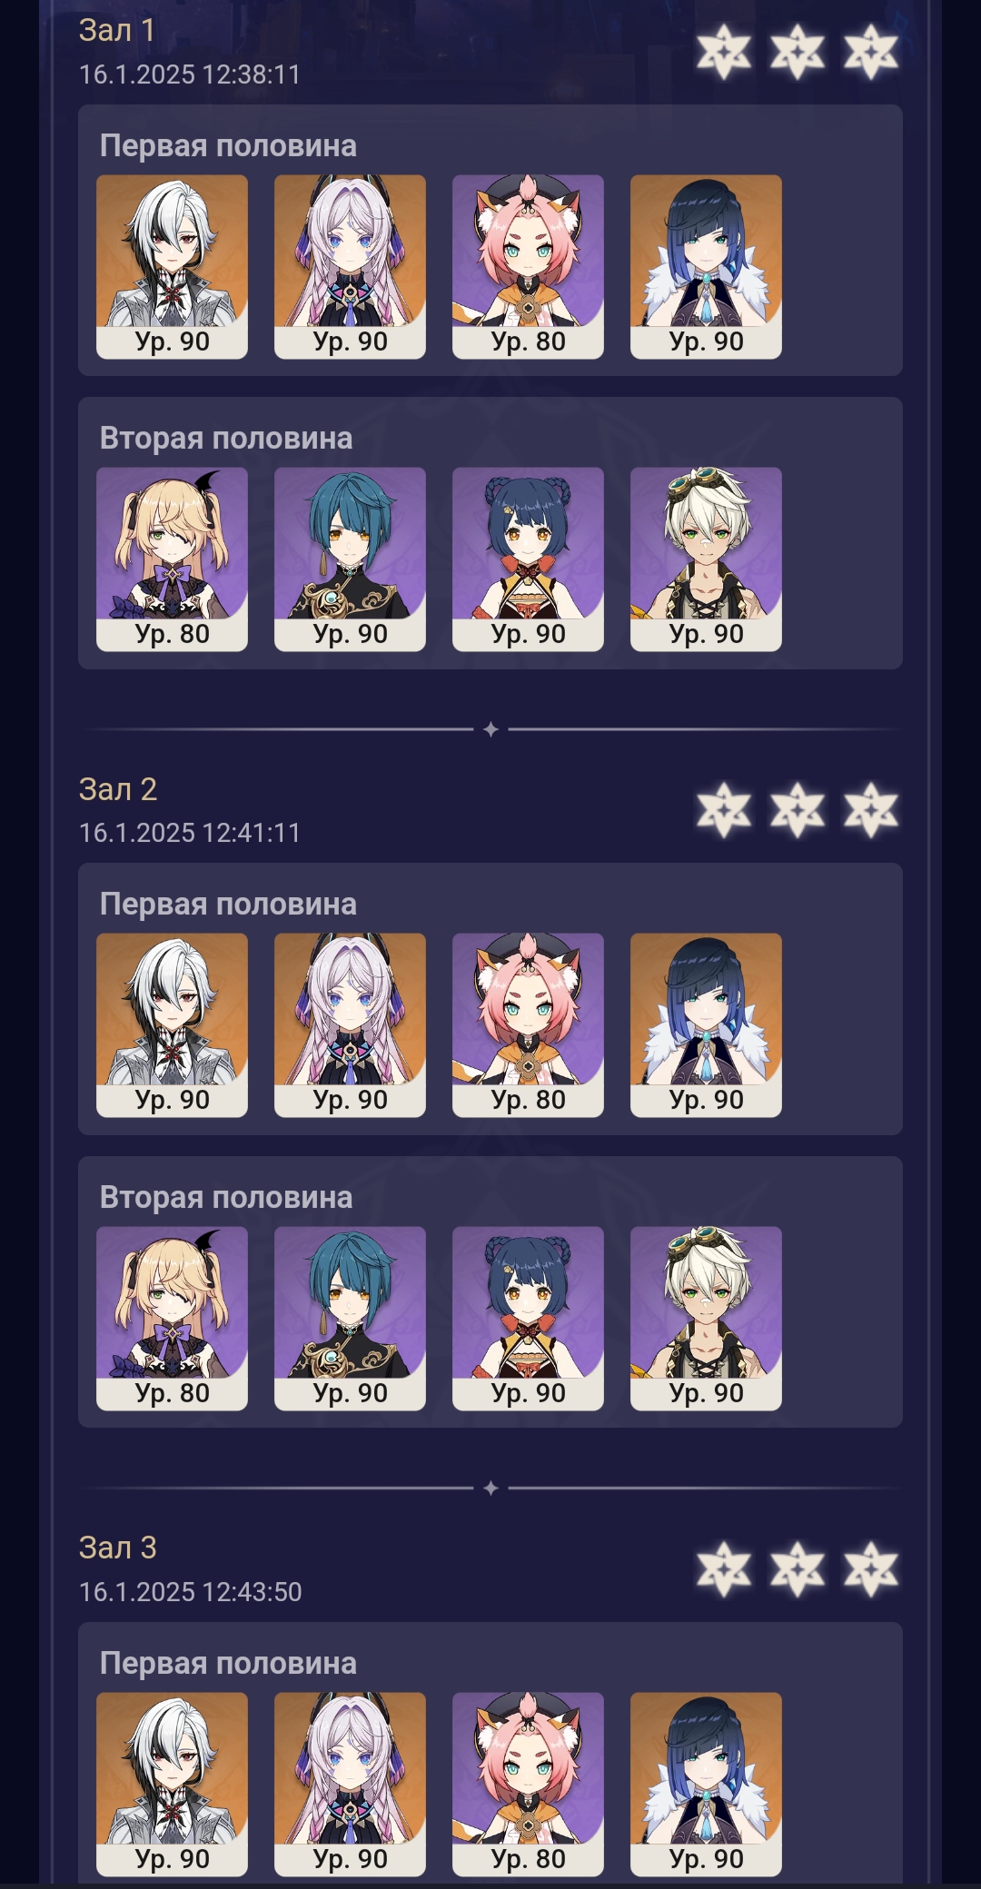Click the Зал 2 heading label

[118, 789]
